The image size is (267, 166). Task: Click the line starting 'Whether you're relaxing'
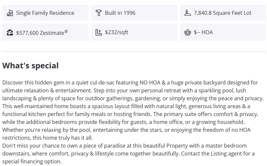click(126, 130)
